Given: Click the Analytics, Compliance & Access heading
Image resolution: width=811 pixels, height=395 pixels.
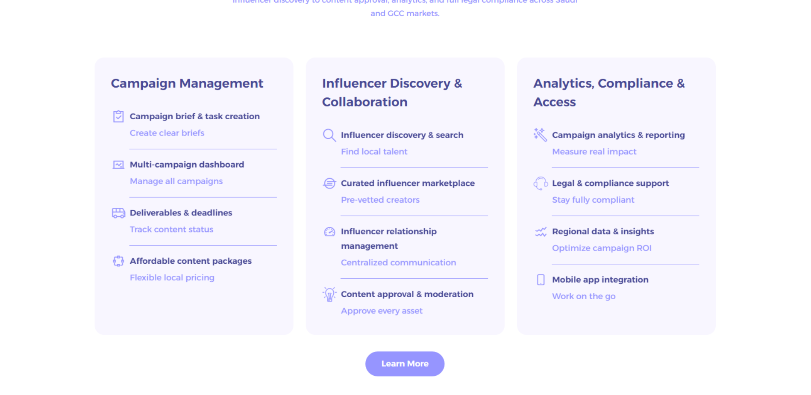Looking at the screenshot, I should (x=608, y=92).
